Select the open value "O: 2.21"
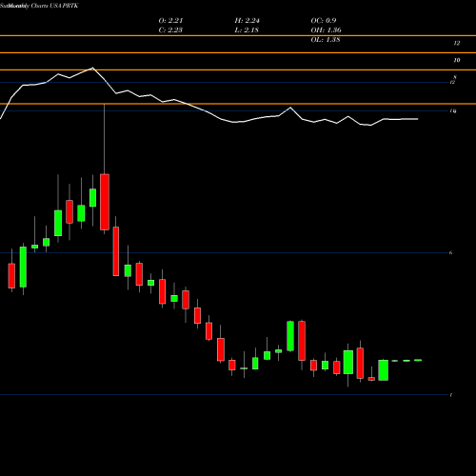This screenshot has height=476, width=476. [x=170, y=21]
